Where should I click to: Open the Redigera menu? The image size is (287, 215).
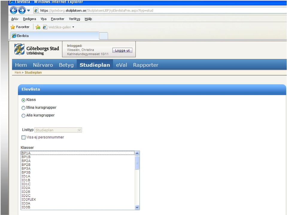tap(29, 19)
